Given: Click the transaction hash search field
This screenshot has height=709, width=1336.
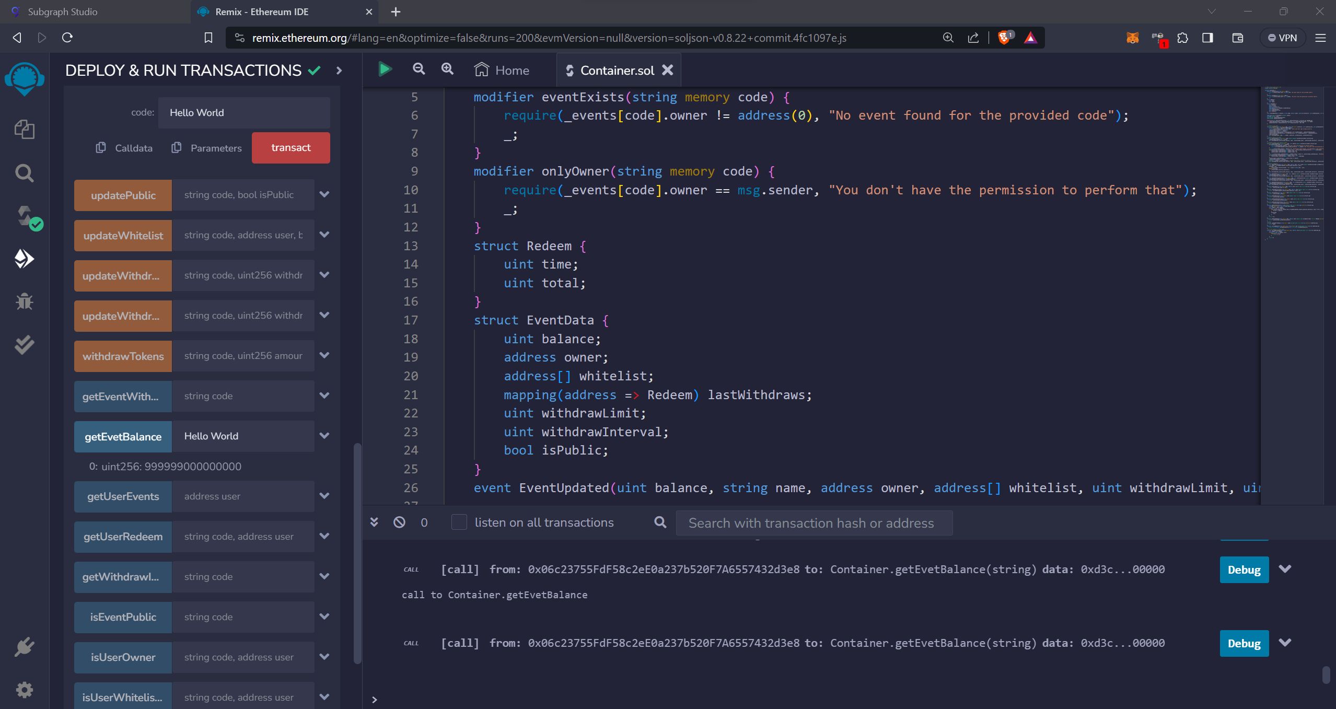Looking at the screenshot, I should coord(814,523).
